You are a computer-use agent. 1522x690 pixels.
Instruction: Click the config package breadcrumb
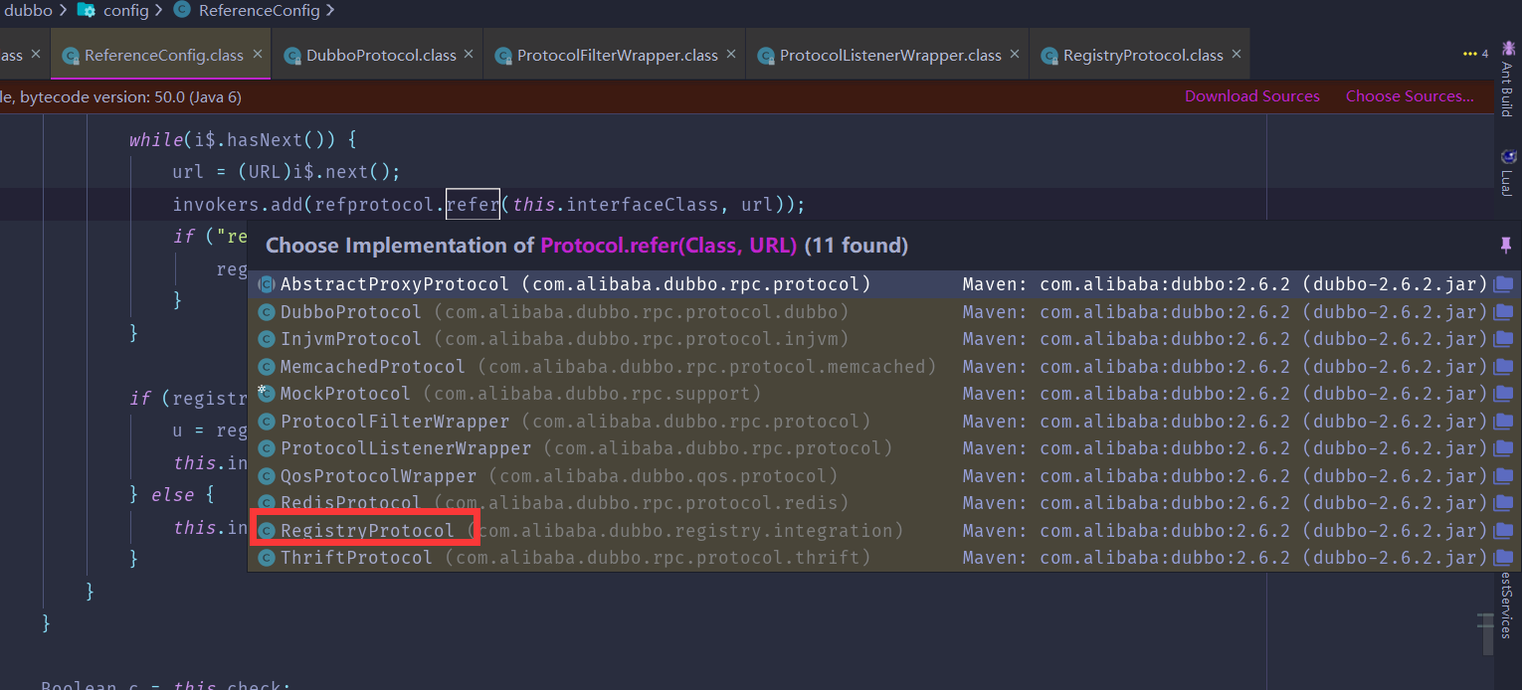click(x=113, y=11)
